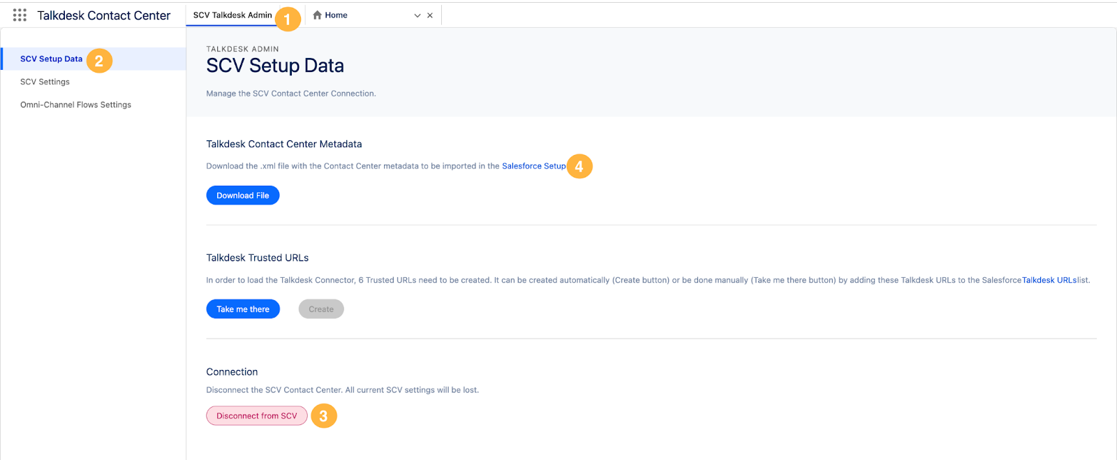
Task: Click the greyed-out Create button
Action: (x=321, y=309)
